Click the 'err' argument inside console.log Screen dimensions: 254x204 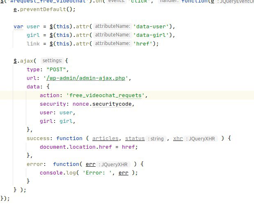(x=124, y=173)
